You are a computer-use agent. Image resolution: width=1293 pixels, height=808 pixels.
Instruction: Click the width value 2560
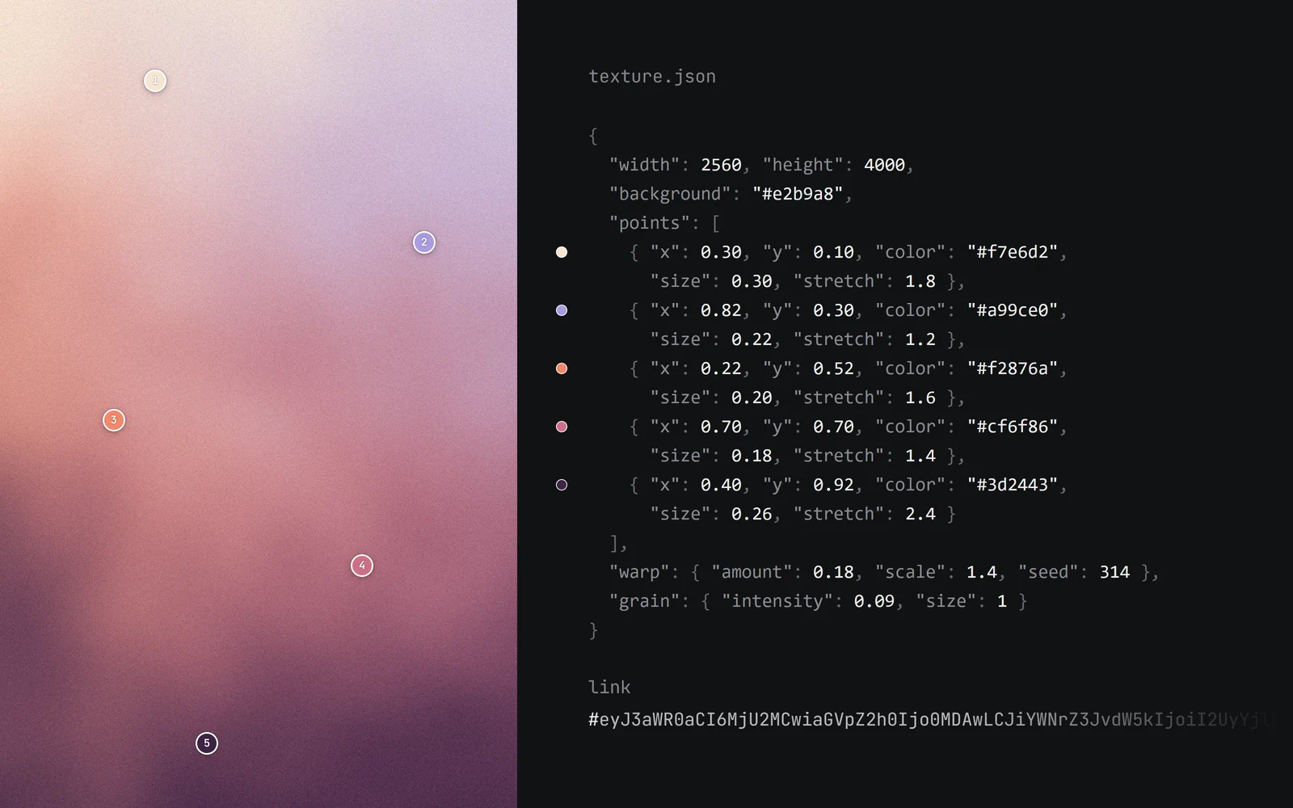[721, 165]
